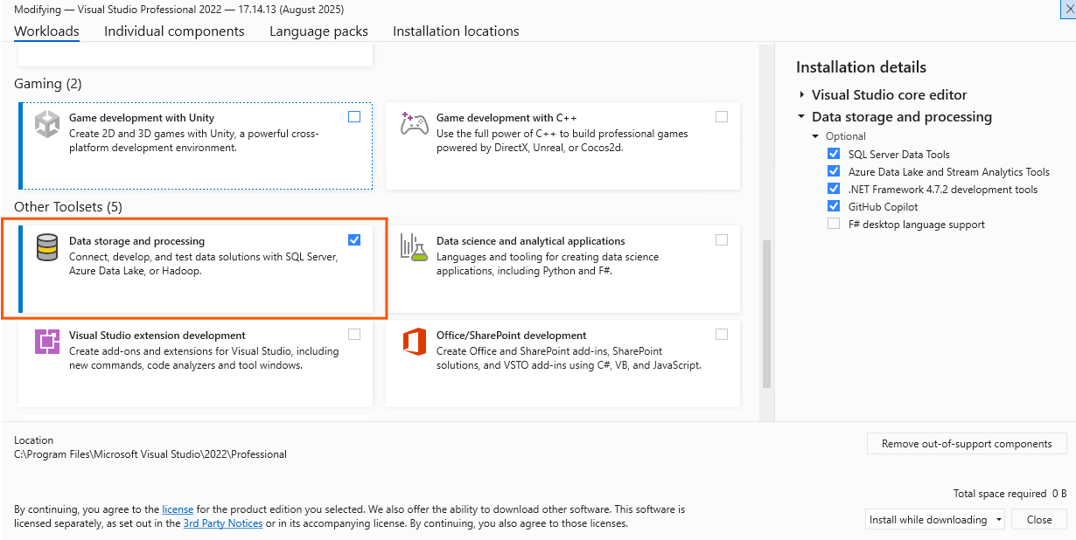Uncheck Azure Data Lake and Stream Analytics Tools
This screenshot has height=540, width=1076.
pyautogui.click(x=834, y=171)
